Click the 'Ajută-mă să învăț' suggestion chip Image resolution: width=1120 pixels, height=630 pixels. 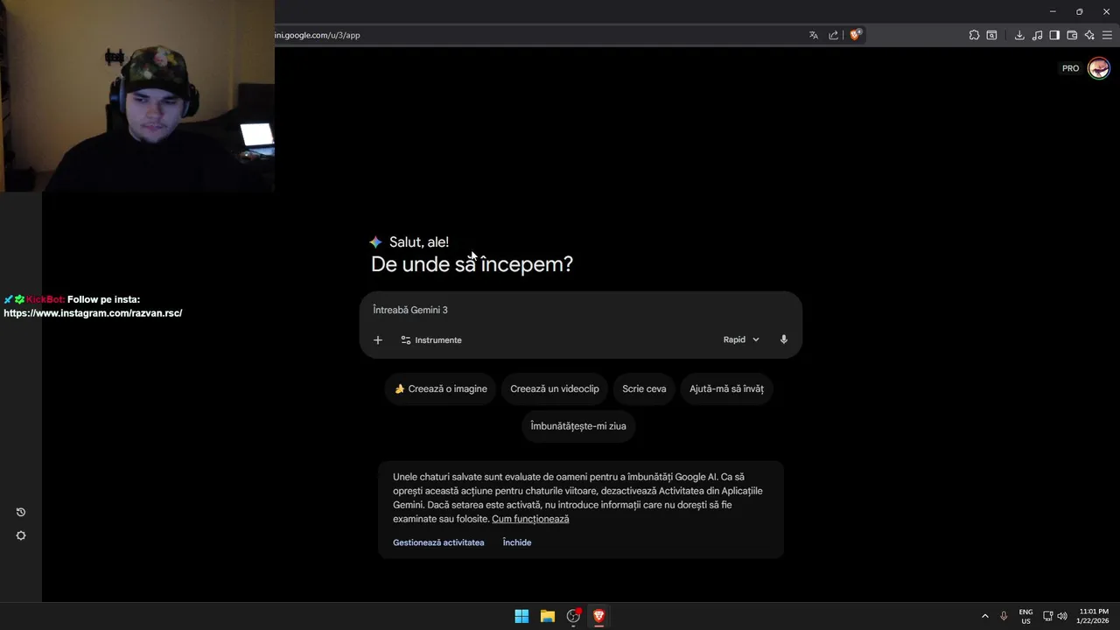click(x=726, y=388)
